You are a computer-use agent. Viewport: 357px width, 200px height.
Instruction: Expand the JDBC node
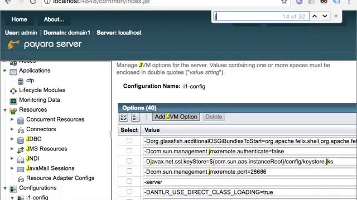(12, 139)
